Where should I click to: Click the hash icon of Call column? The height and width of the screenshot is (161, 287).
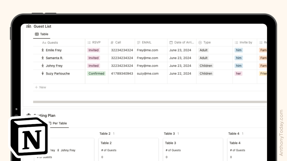pos(112,42)
